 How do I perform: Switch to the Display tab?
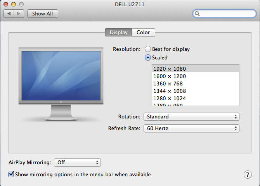(x=119, y=32)
